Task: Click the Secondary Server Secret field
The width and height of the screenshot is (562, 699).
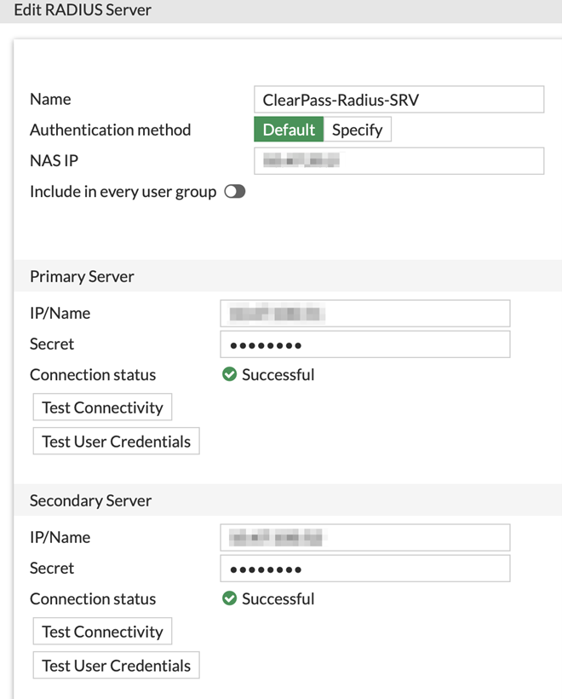Action: coord(364,569)
